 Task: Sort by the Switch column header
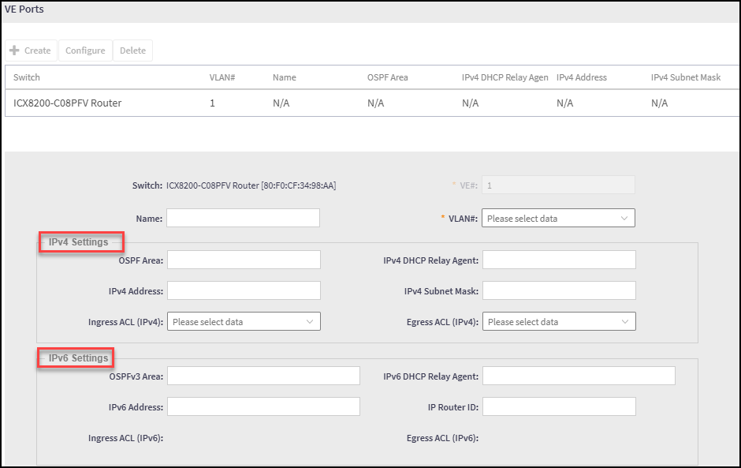tap(27, 77)
